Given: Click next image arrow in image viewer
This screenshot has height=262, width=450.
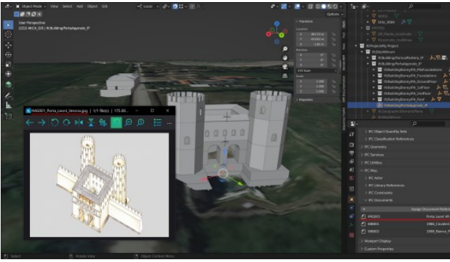Looking at the screenshot, I should (x=42, y=123).
